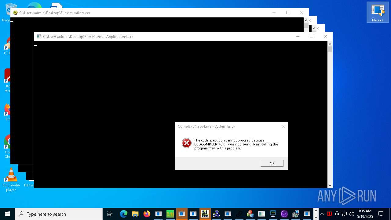Select the VLC media player desktop icon

tap(11, 180)
